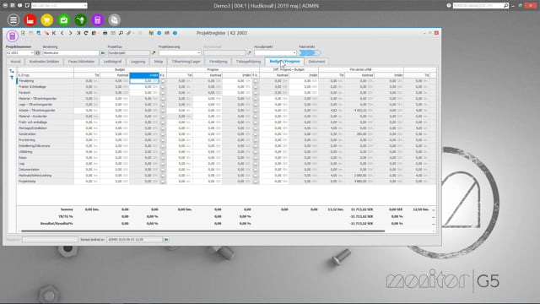Screen dimensions: 540x304
Task: Open the yellow shopping cart purchase module
Action: tap(47, 20)
